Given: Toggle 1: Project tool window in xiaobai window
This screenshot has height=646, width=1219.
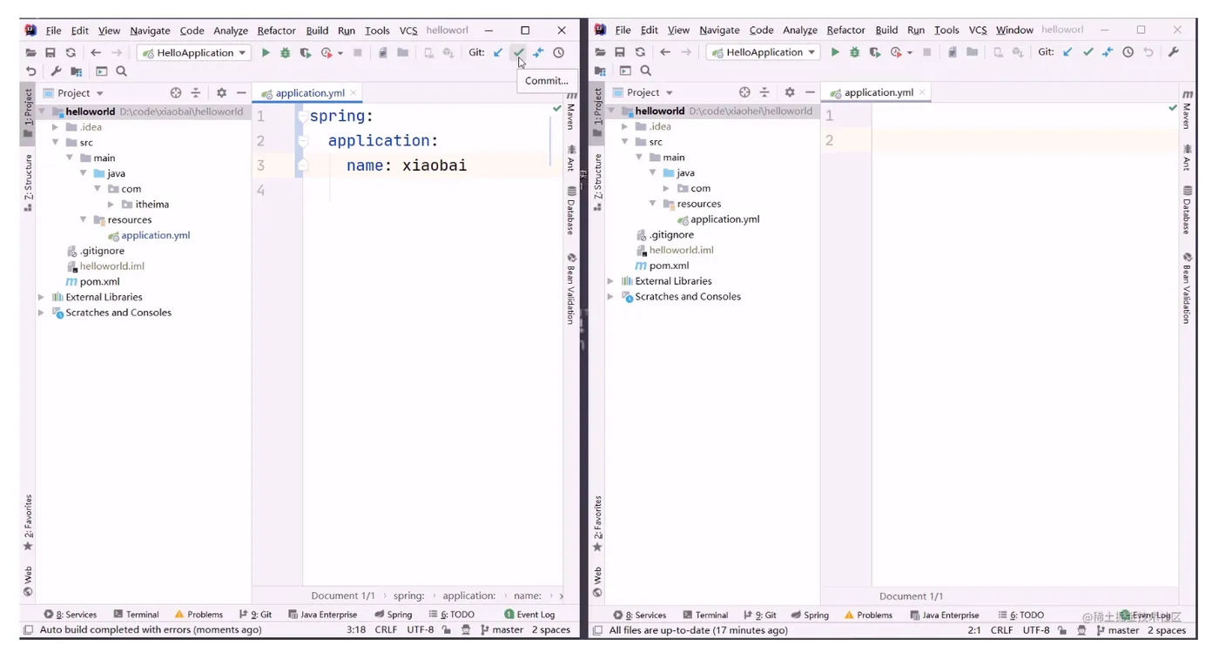Looking at the screenshot, I should [x=28, y=113].
